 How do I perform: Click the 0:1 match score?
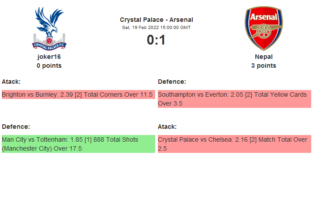(x=156, y=40)
